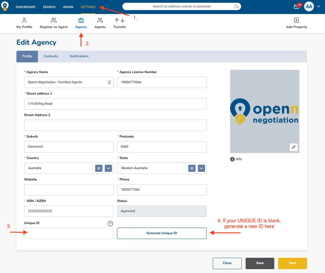The height and width of the screenshot is (273, 325).
Task: Click Generate Unique ID button
Action: coord(162,233)
